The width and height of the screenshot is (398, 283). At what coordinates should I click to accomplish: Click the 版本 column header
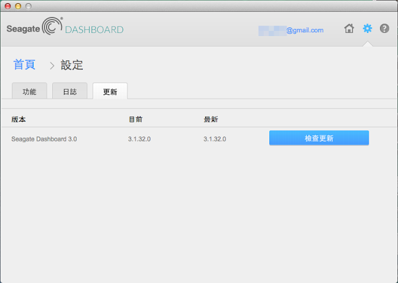coord(19,119)
